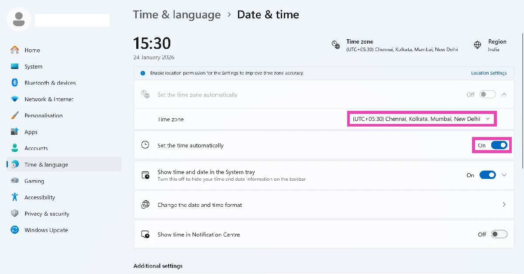Image resolution: width=524 pixels, height=274 pixels.
Task: Expand Show time and date in System tray
Action: coord(504,175)
